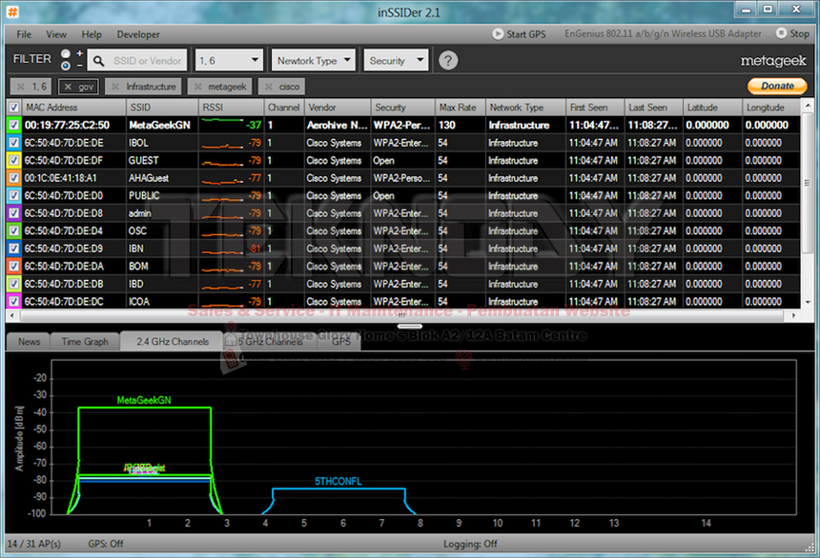820x558 pixels.
Task: Sort by the Channel column header
Action: tap(284, 108)
